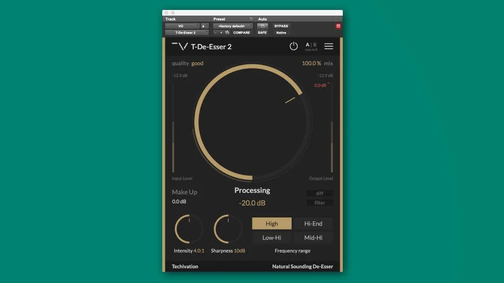Click the output -12.9 dB peak readout

(x=325, y=75)
